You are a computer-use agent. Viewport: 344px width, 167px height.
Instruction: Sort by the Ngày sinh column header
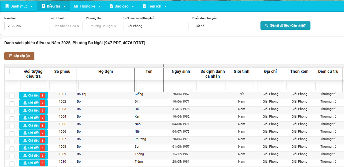(181, 71)
